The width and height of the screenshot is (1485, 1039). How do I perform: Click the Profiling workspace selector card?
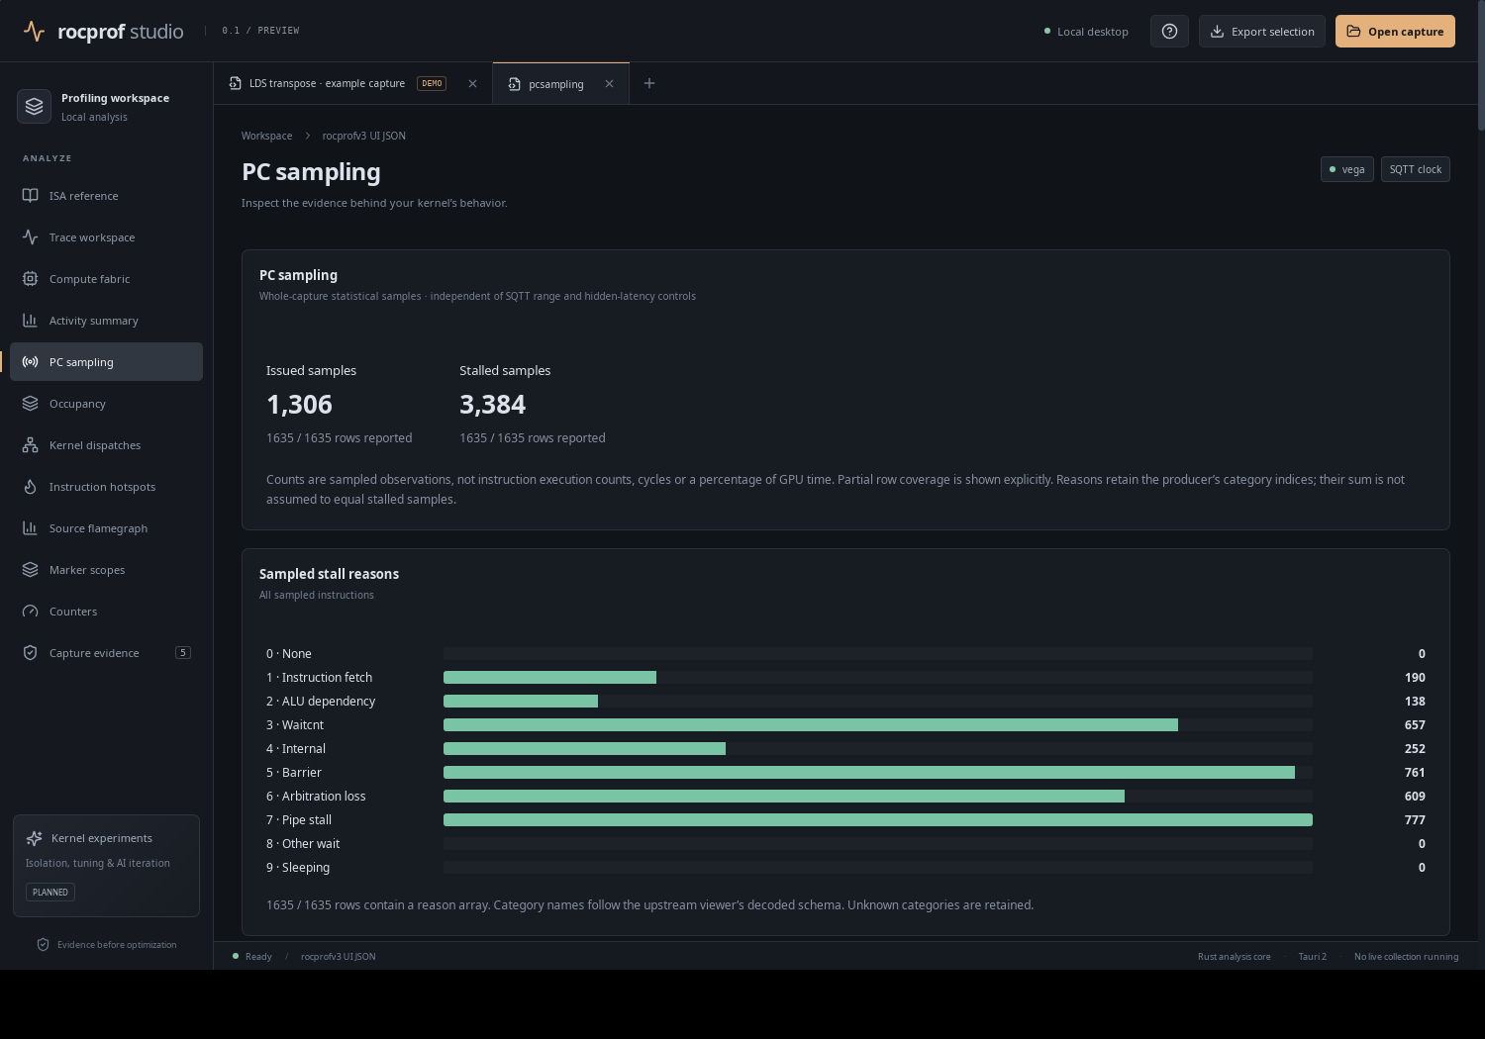(x=107, y=106)
